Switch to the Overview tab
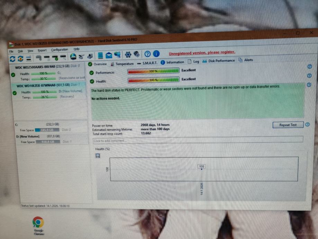The height and width of the screenshot is (239, 318). pos(97,64)
